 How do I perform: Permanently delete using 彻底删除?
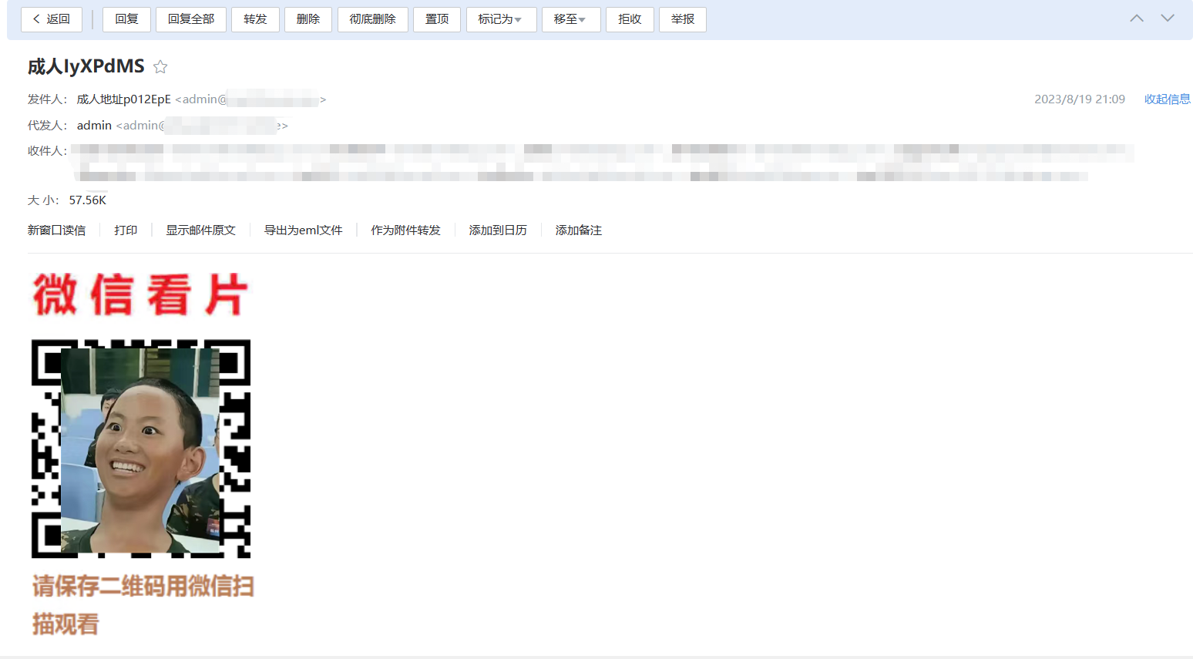[373, 19]
